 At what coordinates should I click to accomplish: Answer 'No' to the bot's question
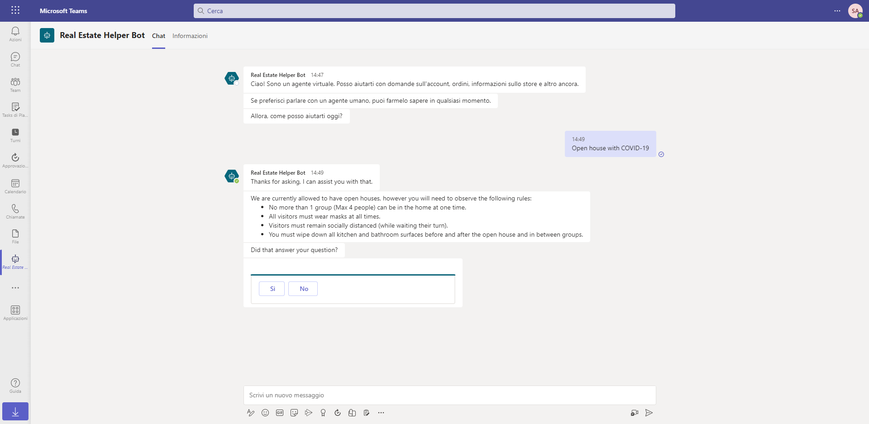pyautogui.click(x=303, y=289)
